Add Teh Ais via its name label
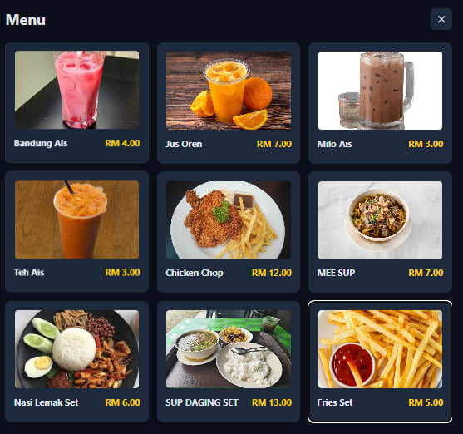 29,272
